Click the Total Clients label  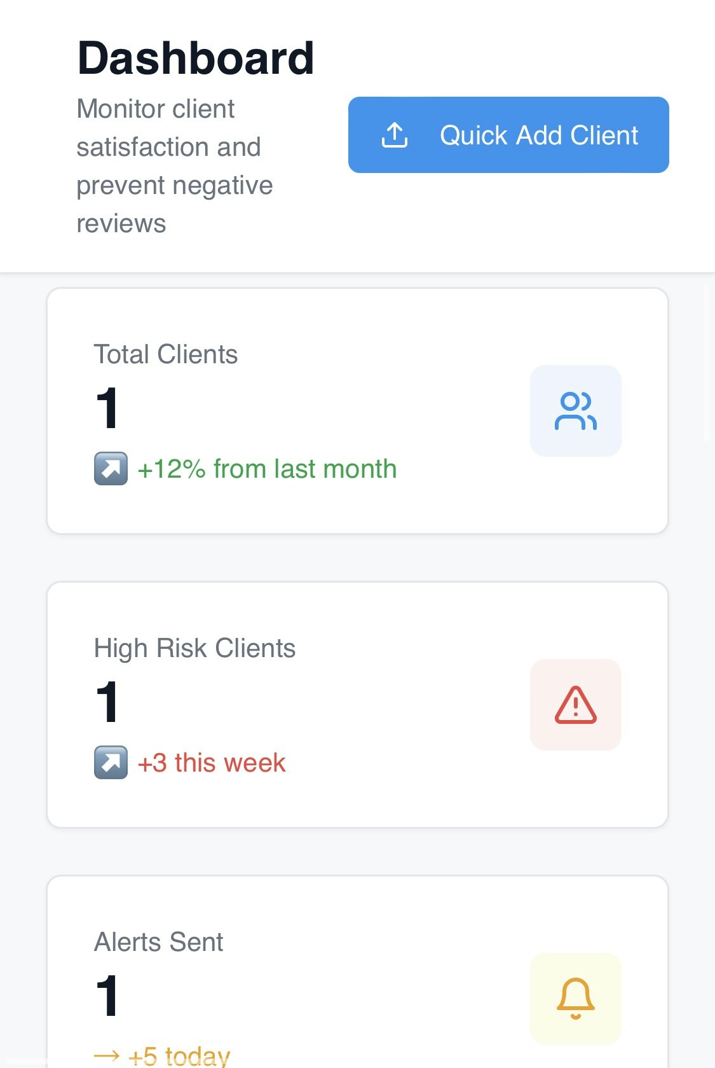(166, 354)
